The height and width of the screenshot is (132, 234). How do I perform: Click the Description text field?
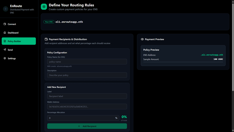tap(87, 75)
